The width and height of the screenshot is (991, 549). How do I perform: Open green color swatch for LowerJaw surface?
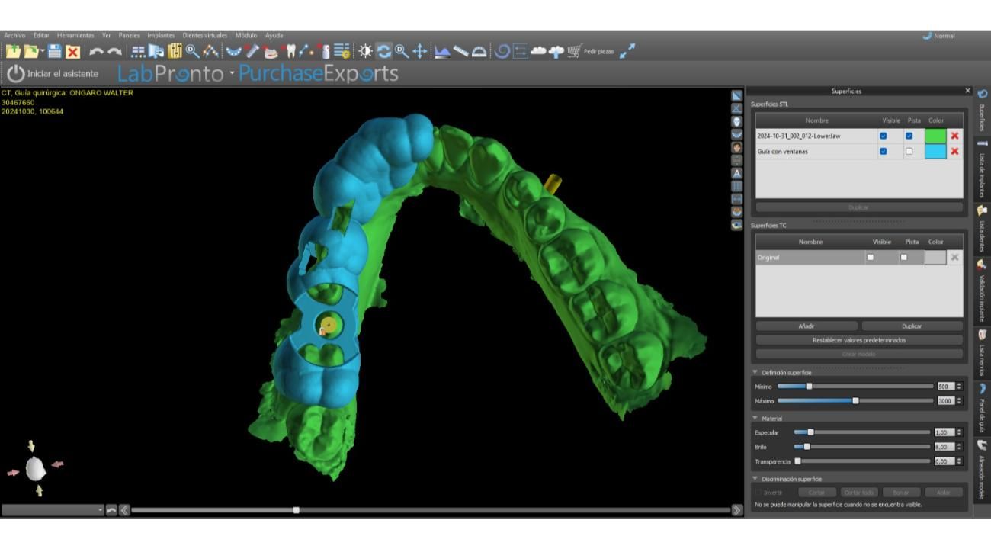pos(935,136)
